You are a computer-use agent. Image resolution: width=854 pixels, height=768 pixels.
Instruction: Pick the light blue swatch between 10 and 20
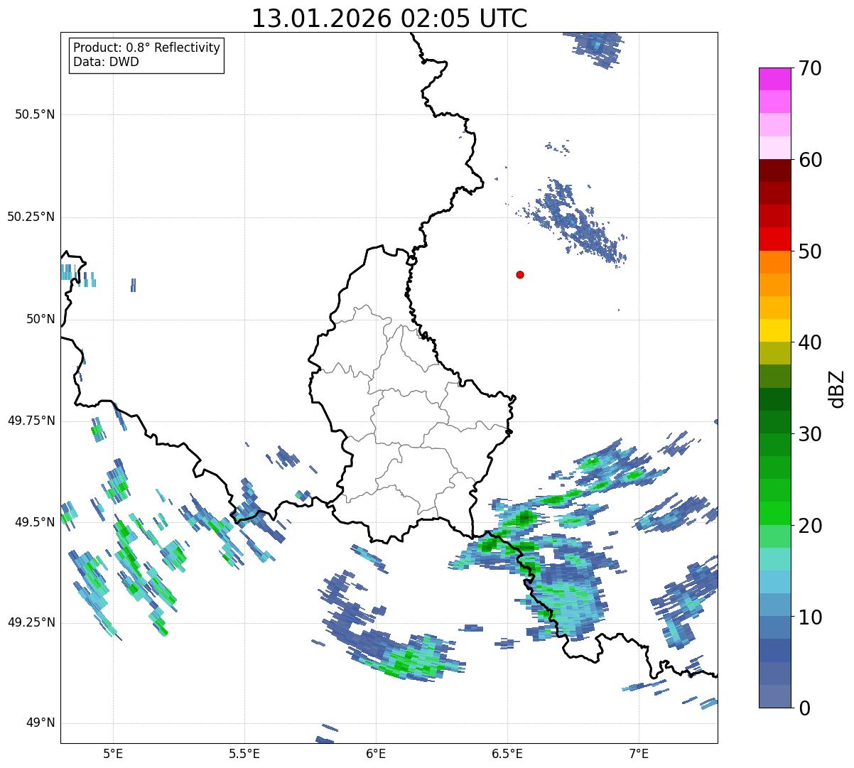coord(774,582)
